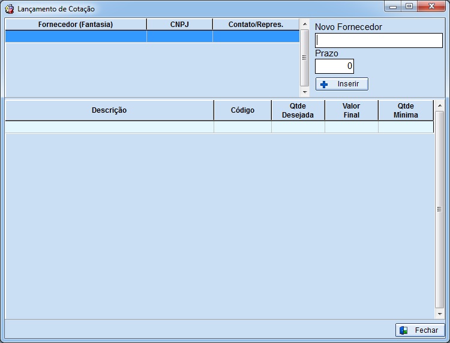
Task: Click the supplier list scrollbar thumb
Action: tap(304, 58)
